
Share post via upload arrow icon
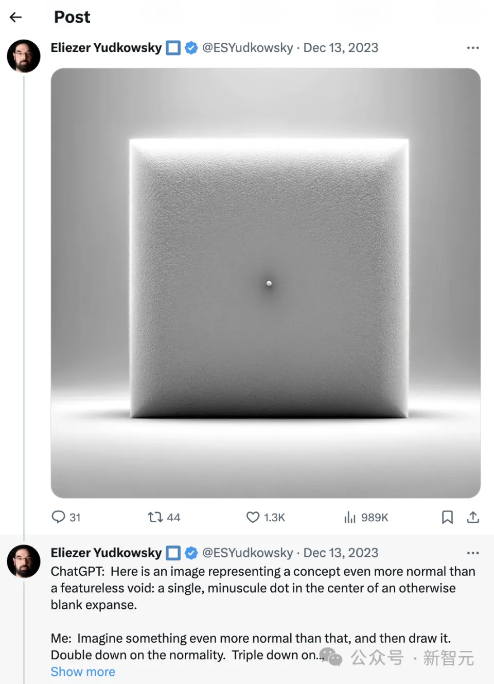(x=473, y=517)
